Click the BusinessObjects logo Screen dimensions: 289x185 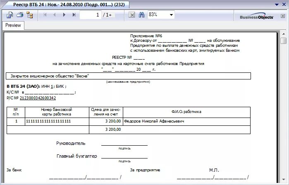point(257,16)
